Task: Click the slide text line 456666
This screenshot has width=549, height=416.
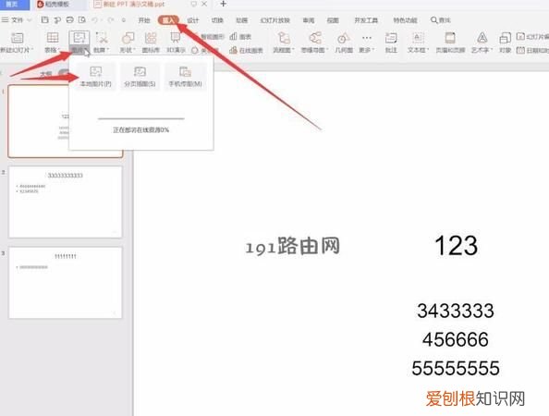Action: pos(455,339)
